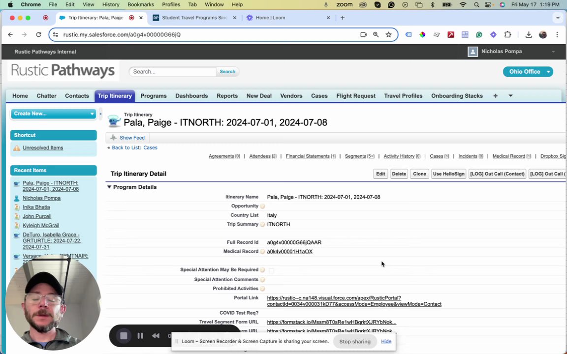Open the Attendees related list link
This screenshot has height=354, width=567.
[x=262, y=156]
